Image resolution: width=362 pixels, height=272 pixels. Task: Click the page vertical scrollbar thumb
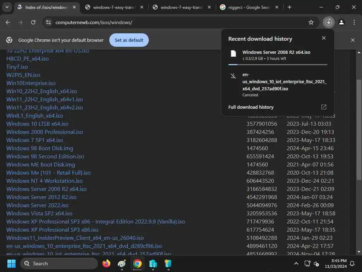click(x=358, y=130)
